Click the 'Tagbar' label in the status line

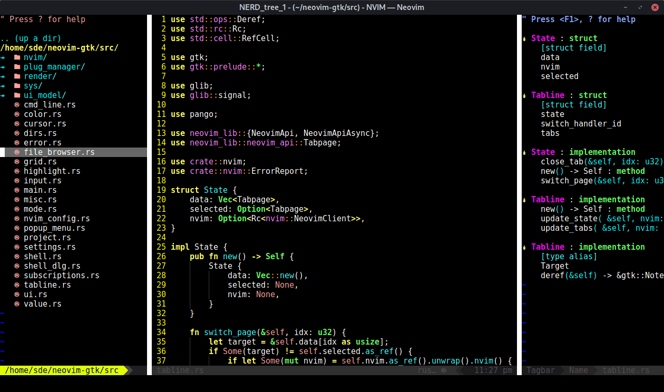(x=541, y=370)
